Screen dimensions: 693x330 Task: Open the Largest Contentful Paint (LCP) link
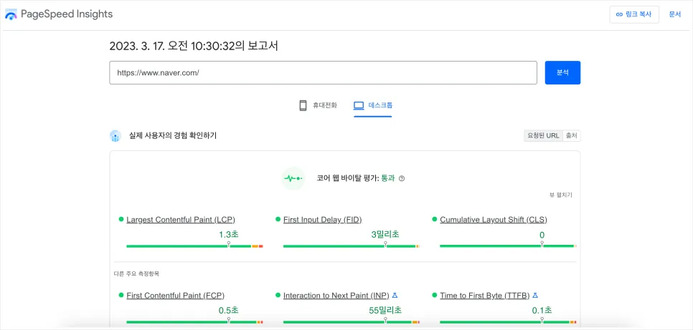click(181, 220)
